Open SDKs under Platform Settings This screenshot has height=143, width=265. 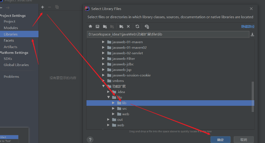click(x=8, y=59)
